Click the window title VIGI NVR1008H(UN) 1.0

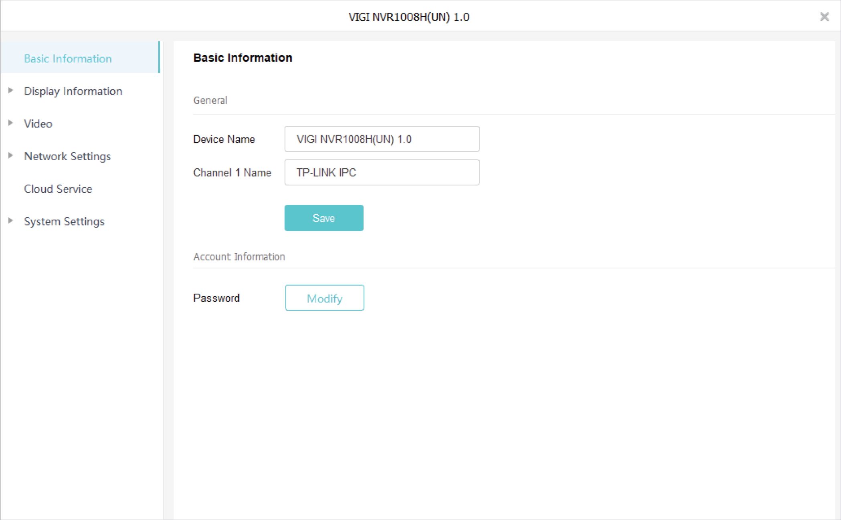(408, 17)
